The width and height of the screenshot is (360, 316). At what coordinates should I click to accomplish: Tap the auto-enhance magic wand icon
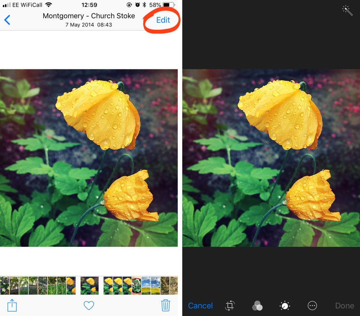click(347, 10)
